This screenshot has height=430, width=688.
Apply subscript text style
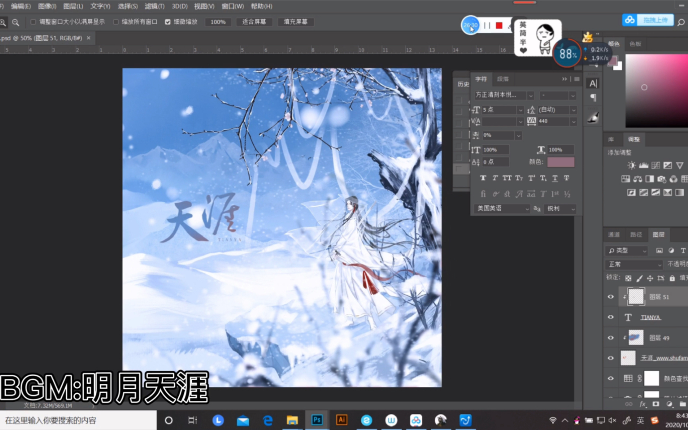point(543,178)
